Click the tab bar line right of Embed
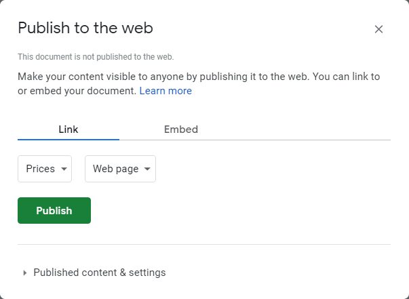Viewport: 409px width, 299px height. (x=305, y=140)
